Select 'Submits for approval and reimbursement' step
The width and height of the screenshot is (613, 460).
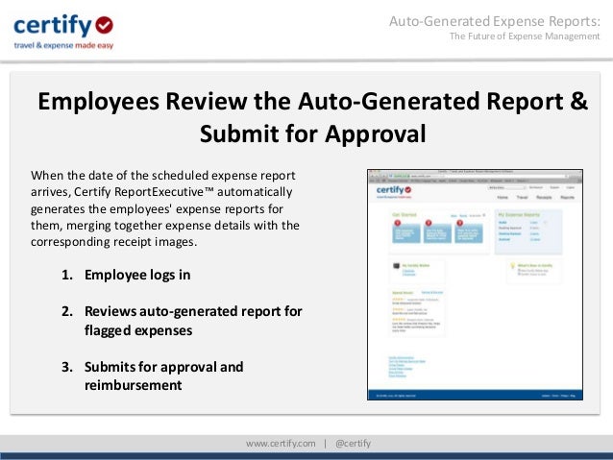[x=163, y=375]
